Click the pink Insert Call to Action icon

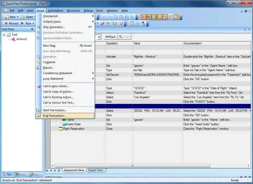(102, 23)
